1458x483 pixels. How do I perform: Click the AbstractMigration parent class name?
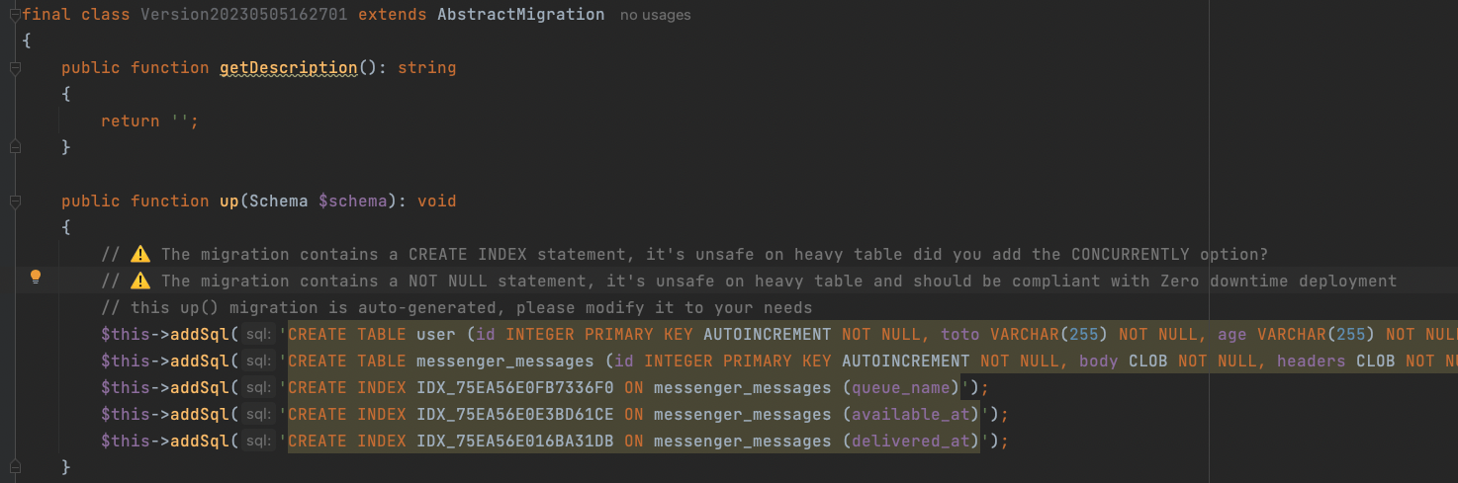click(520, 15)
